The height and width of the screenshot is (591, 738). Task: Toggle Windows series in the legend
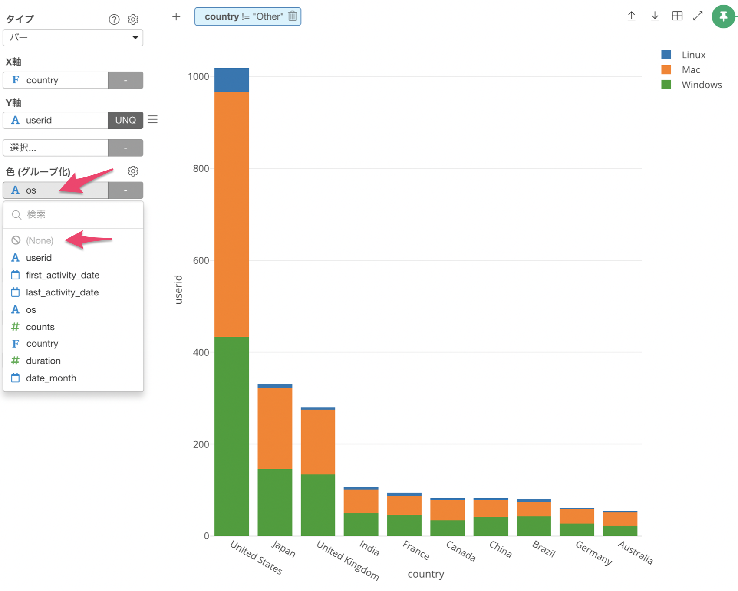[x=691, y=85]
